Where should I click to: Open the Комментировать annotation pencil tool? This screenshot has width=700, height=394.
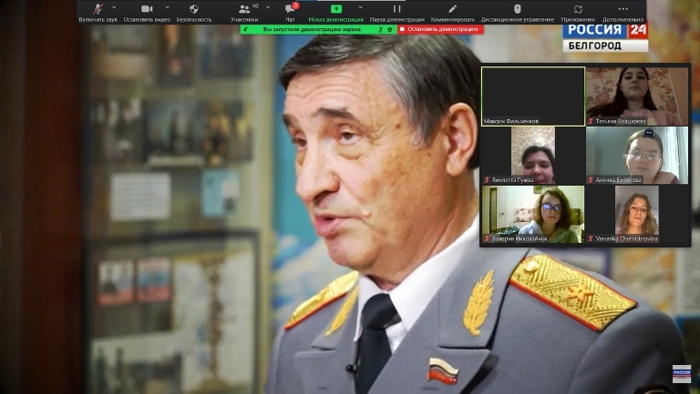pos(452,9)
